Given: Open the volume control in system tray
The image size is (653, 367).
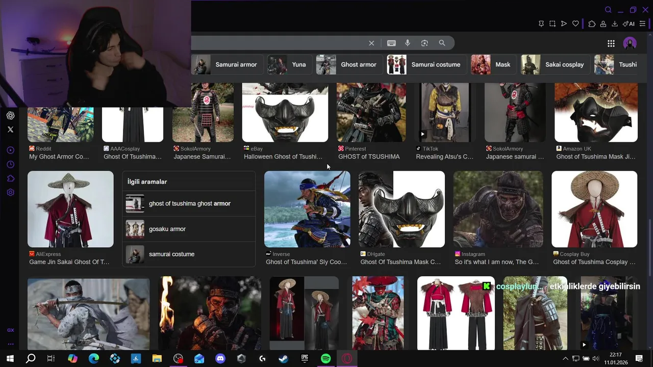Looking at the screenshot, I should click(x=595, y=359).
